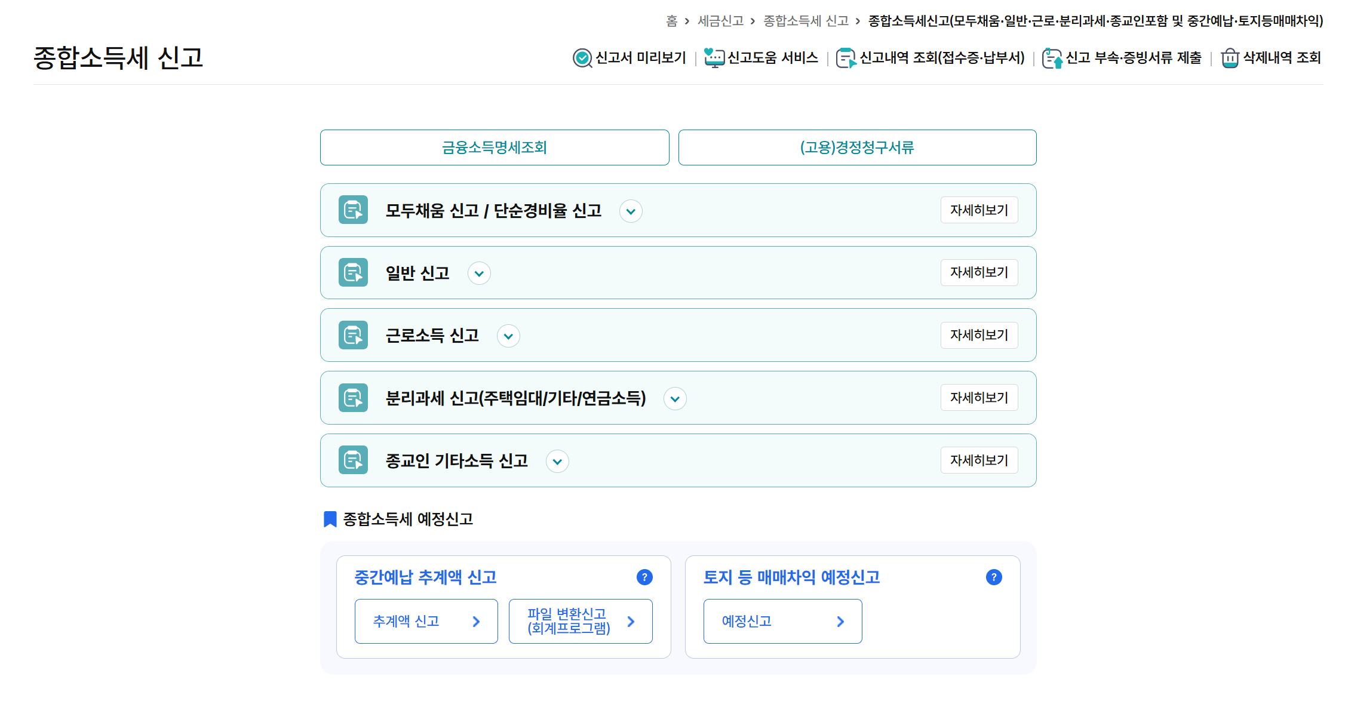This screenshot has width=1345, height=713.
Task: Expand the 모두채움 신고 / 단순경비율 신고 section
Action: tap(631, 211)
